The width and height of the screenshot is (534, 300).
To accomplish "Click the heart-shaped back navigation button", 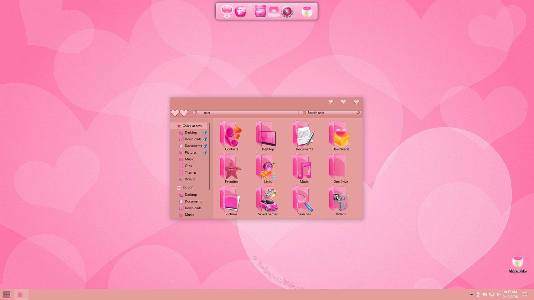I will 175,113.
